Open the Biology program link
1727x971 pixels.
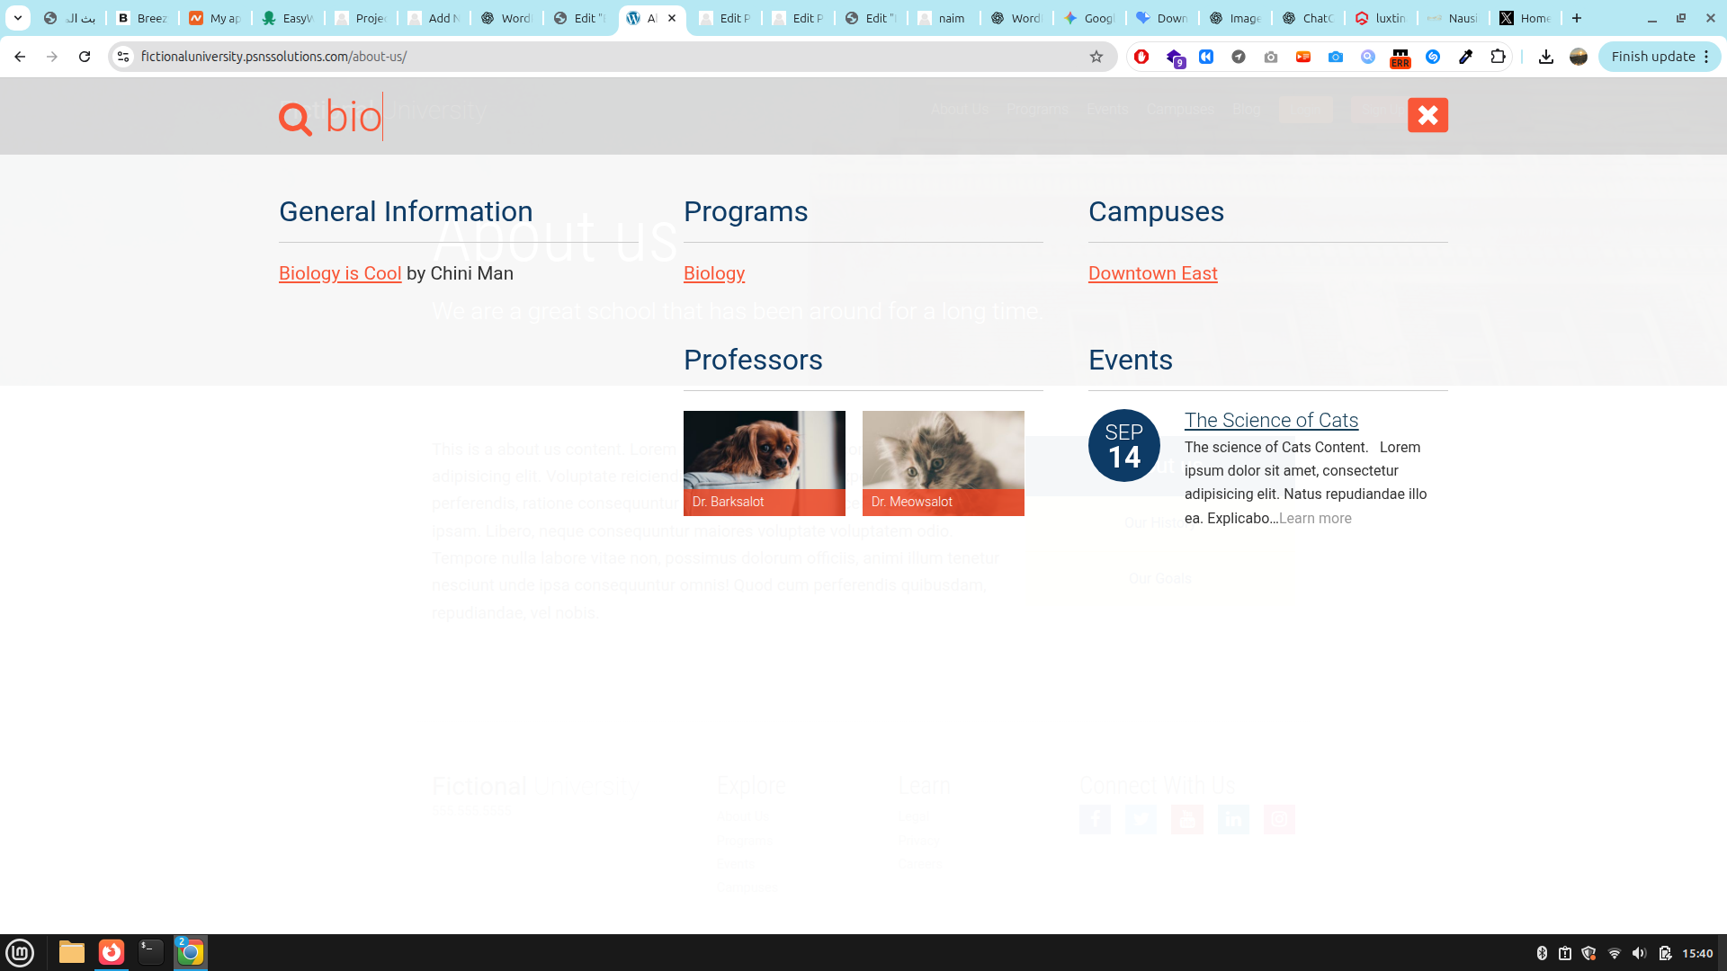tap(714, 273)
